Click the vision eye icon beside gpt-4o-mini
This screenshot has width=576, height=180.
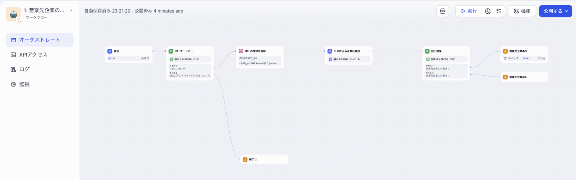(359, 59)
